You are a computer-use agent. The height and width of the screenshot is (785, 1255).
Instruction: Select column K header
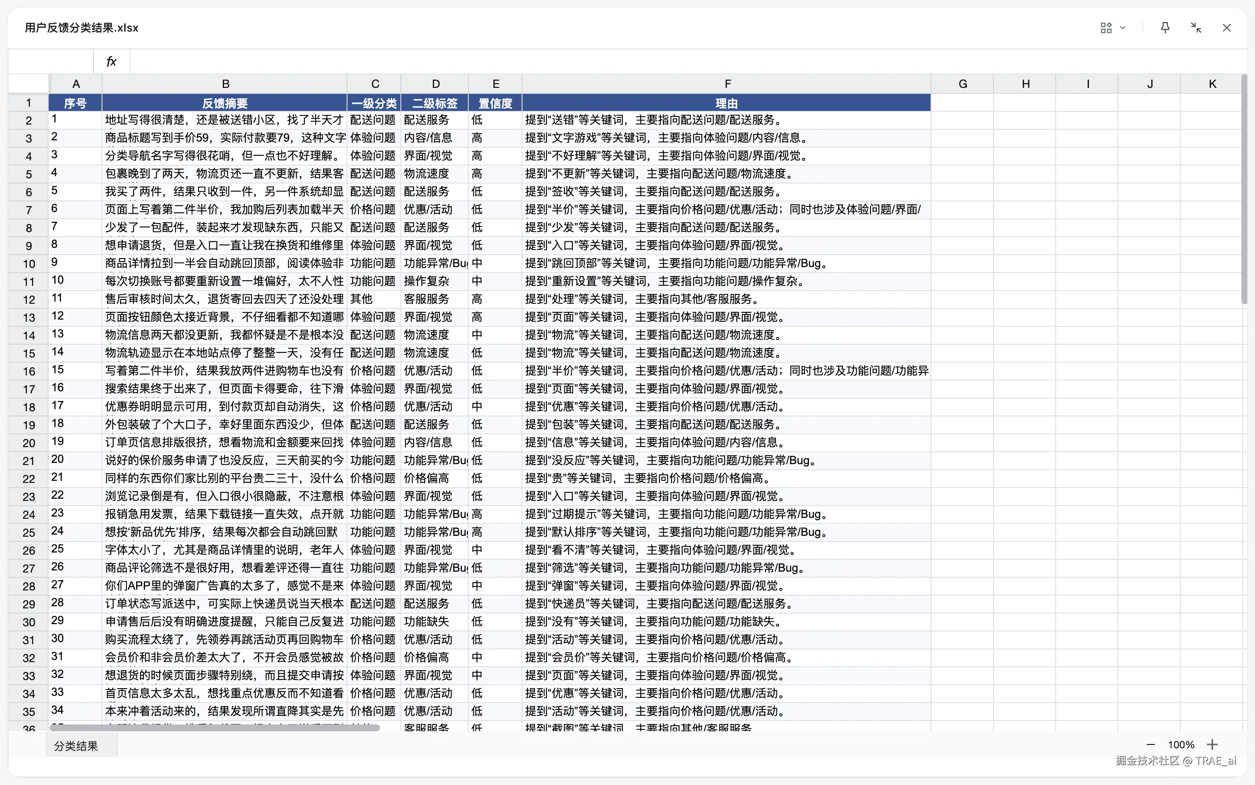tap(1212, 84)
